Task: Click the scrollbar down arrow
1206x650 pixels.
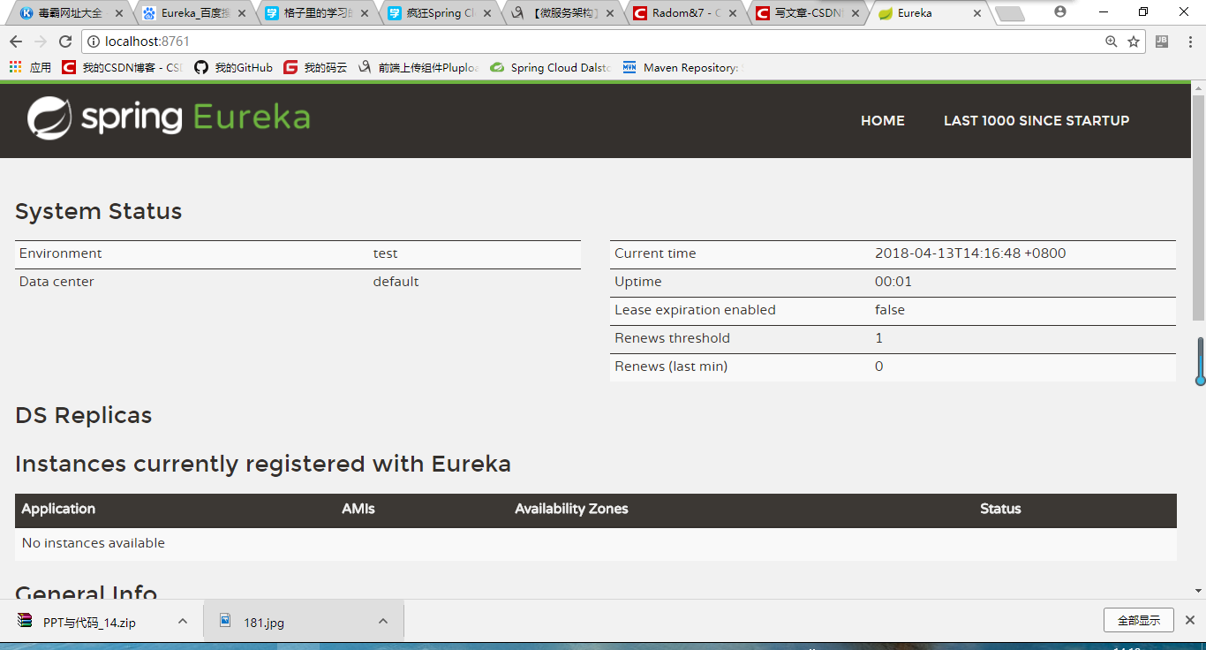Action: click(x=1198, y=591)
